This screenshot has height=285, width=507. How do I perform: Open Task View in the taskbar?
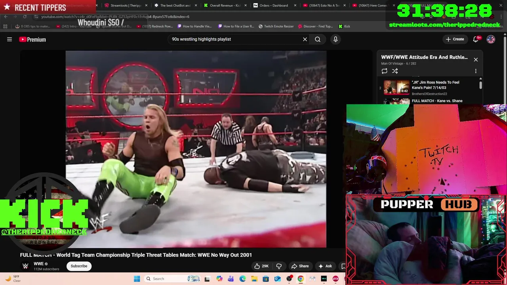coord(207,279)
